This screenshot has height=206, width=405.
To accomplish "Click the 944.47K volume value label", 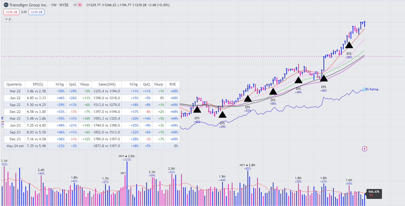I will point(374,192).
